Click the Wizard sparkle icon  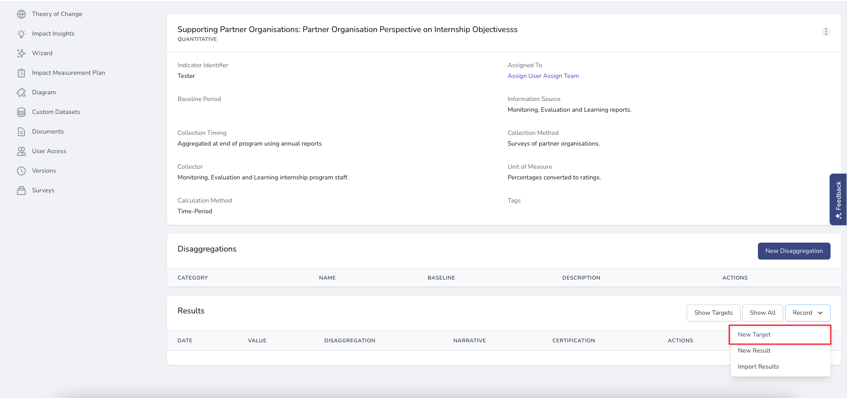21,53
